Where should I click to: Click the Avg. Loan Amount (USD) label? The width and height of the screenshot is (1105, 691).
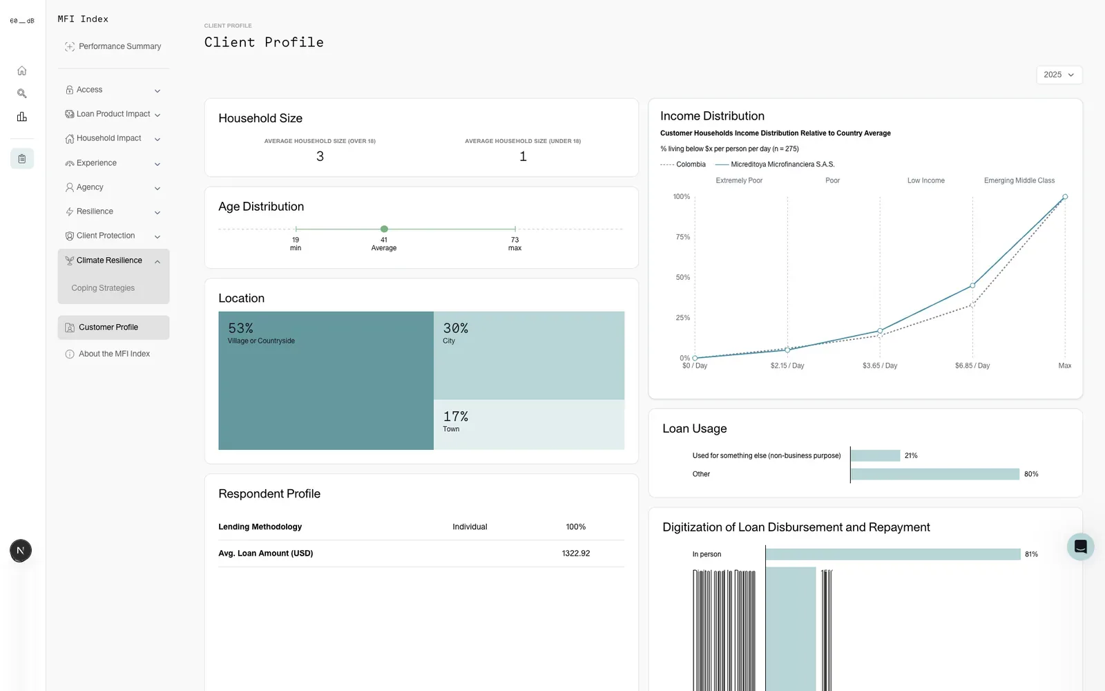pyautogui.click(x=266, y=553)
